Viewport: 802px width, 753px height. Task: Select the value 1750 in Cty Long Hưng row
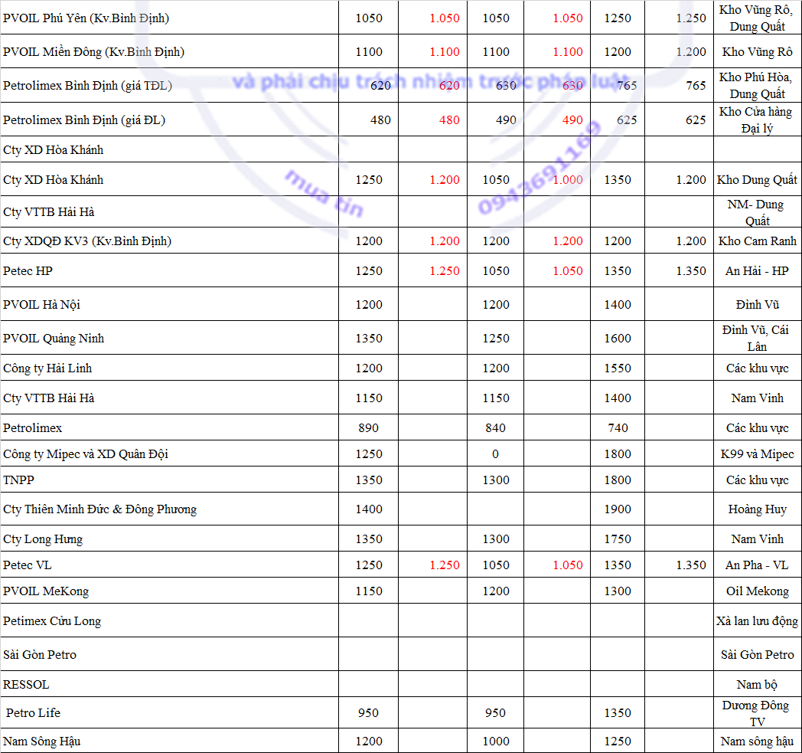(x=618, y=539)
